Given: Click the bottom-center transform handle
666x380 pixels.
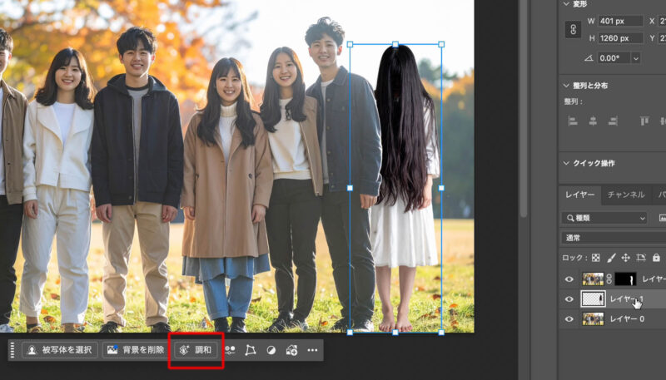Looking at the screenshot, I should pos(395,332).
